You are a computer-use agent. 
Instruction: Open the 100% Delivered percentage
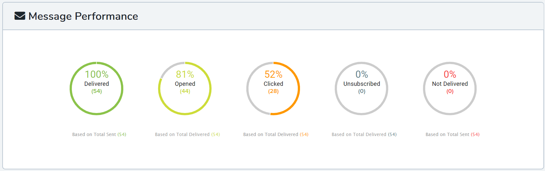click(x=97, y=74)
